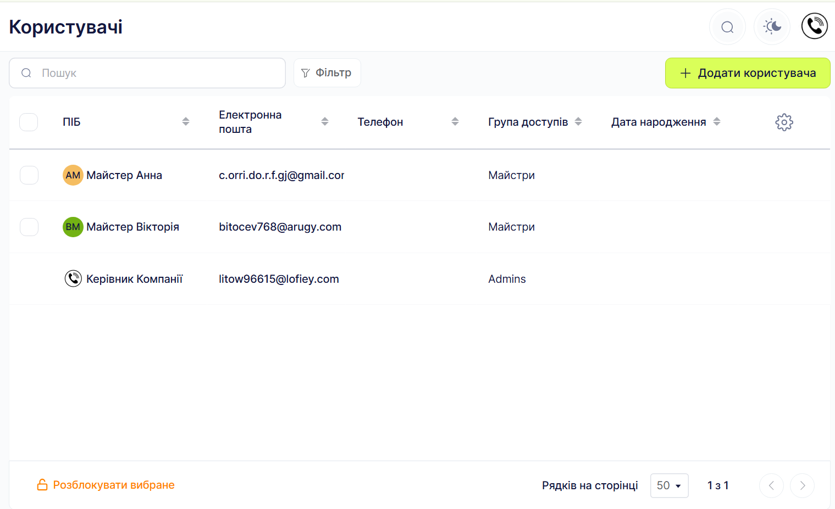Image resolution: width=835 pixels, height=509 pixels.
Task: Open table column settings gear
Action: 784,122
